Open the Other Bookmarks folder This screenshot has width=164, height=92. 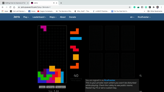click(155, 11)
